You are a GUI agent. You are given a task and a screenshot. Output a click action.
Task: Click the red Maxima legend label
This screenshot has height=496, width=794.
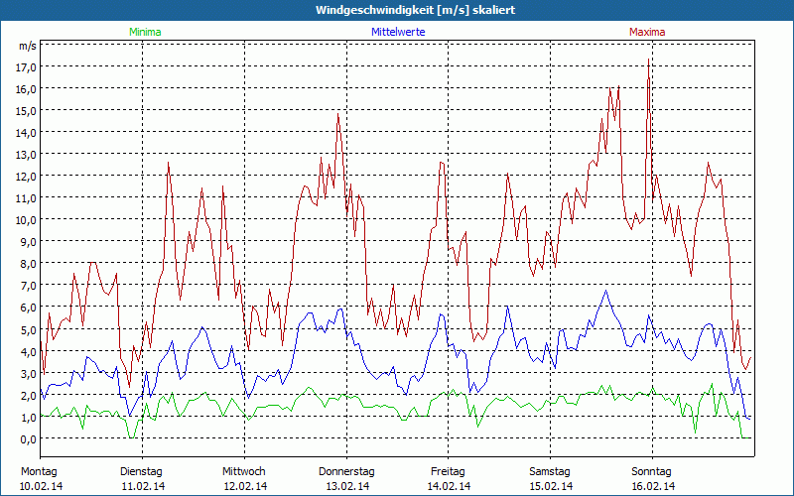pyautogui.click(x=647, y=32)
